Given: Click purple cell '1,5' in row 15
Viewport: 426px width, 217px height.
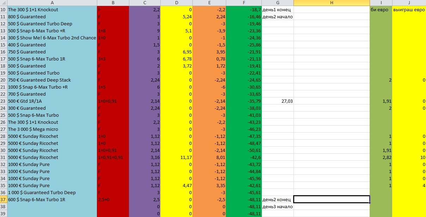Looking at the screenshot, I should (145, 45).
